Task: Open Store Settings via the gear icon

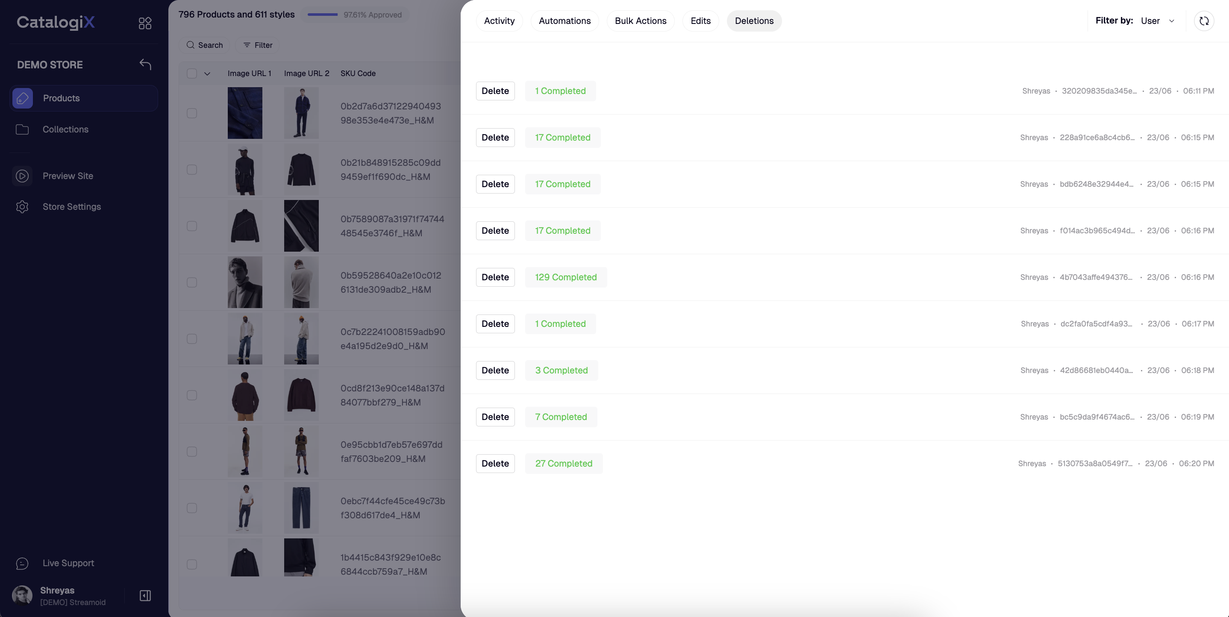Action: [x=22, y=207]
